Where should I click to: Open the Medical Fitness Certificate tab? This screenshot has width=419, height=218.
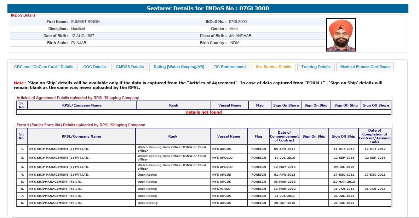365,67
